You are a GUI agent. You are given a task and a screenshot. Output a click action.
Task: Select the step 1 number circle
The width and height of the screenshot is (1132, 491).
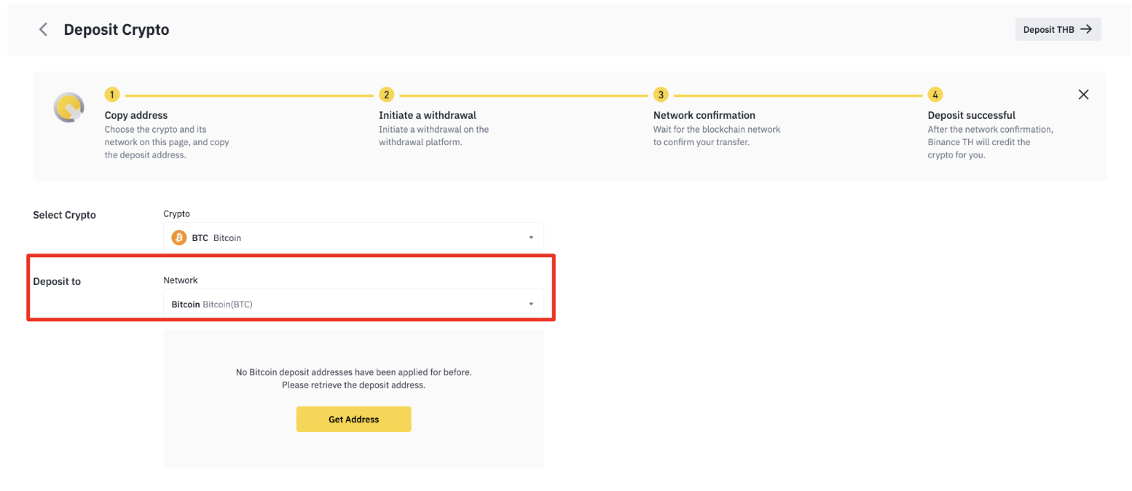tap(111, 95)
